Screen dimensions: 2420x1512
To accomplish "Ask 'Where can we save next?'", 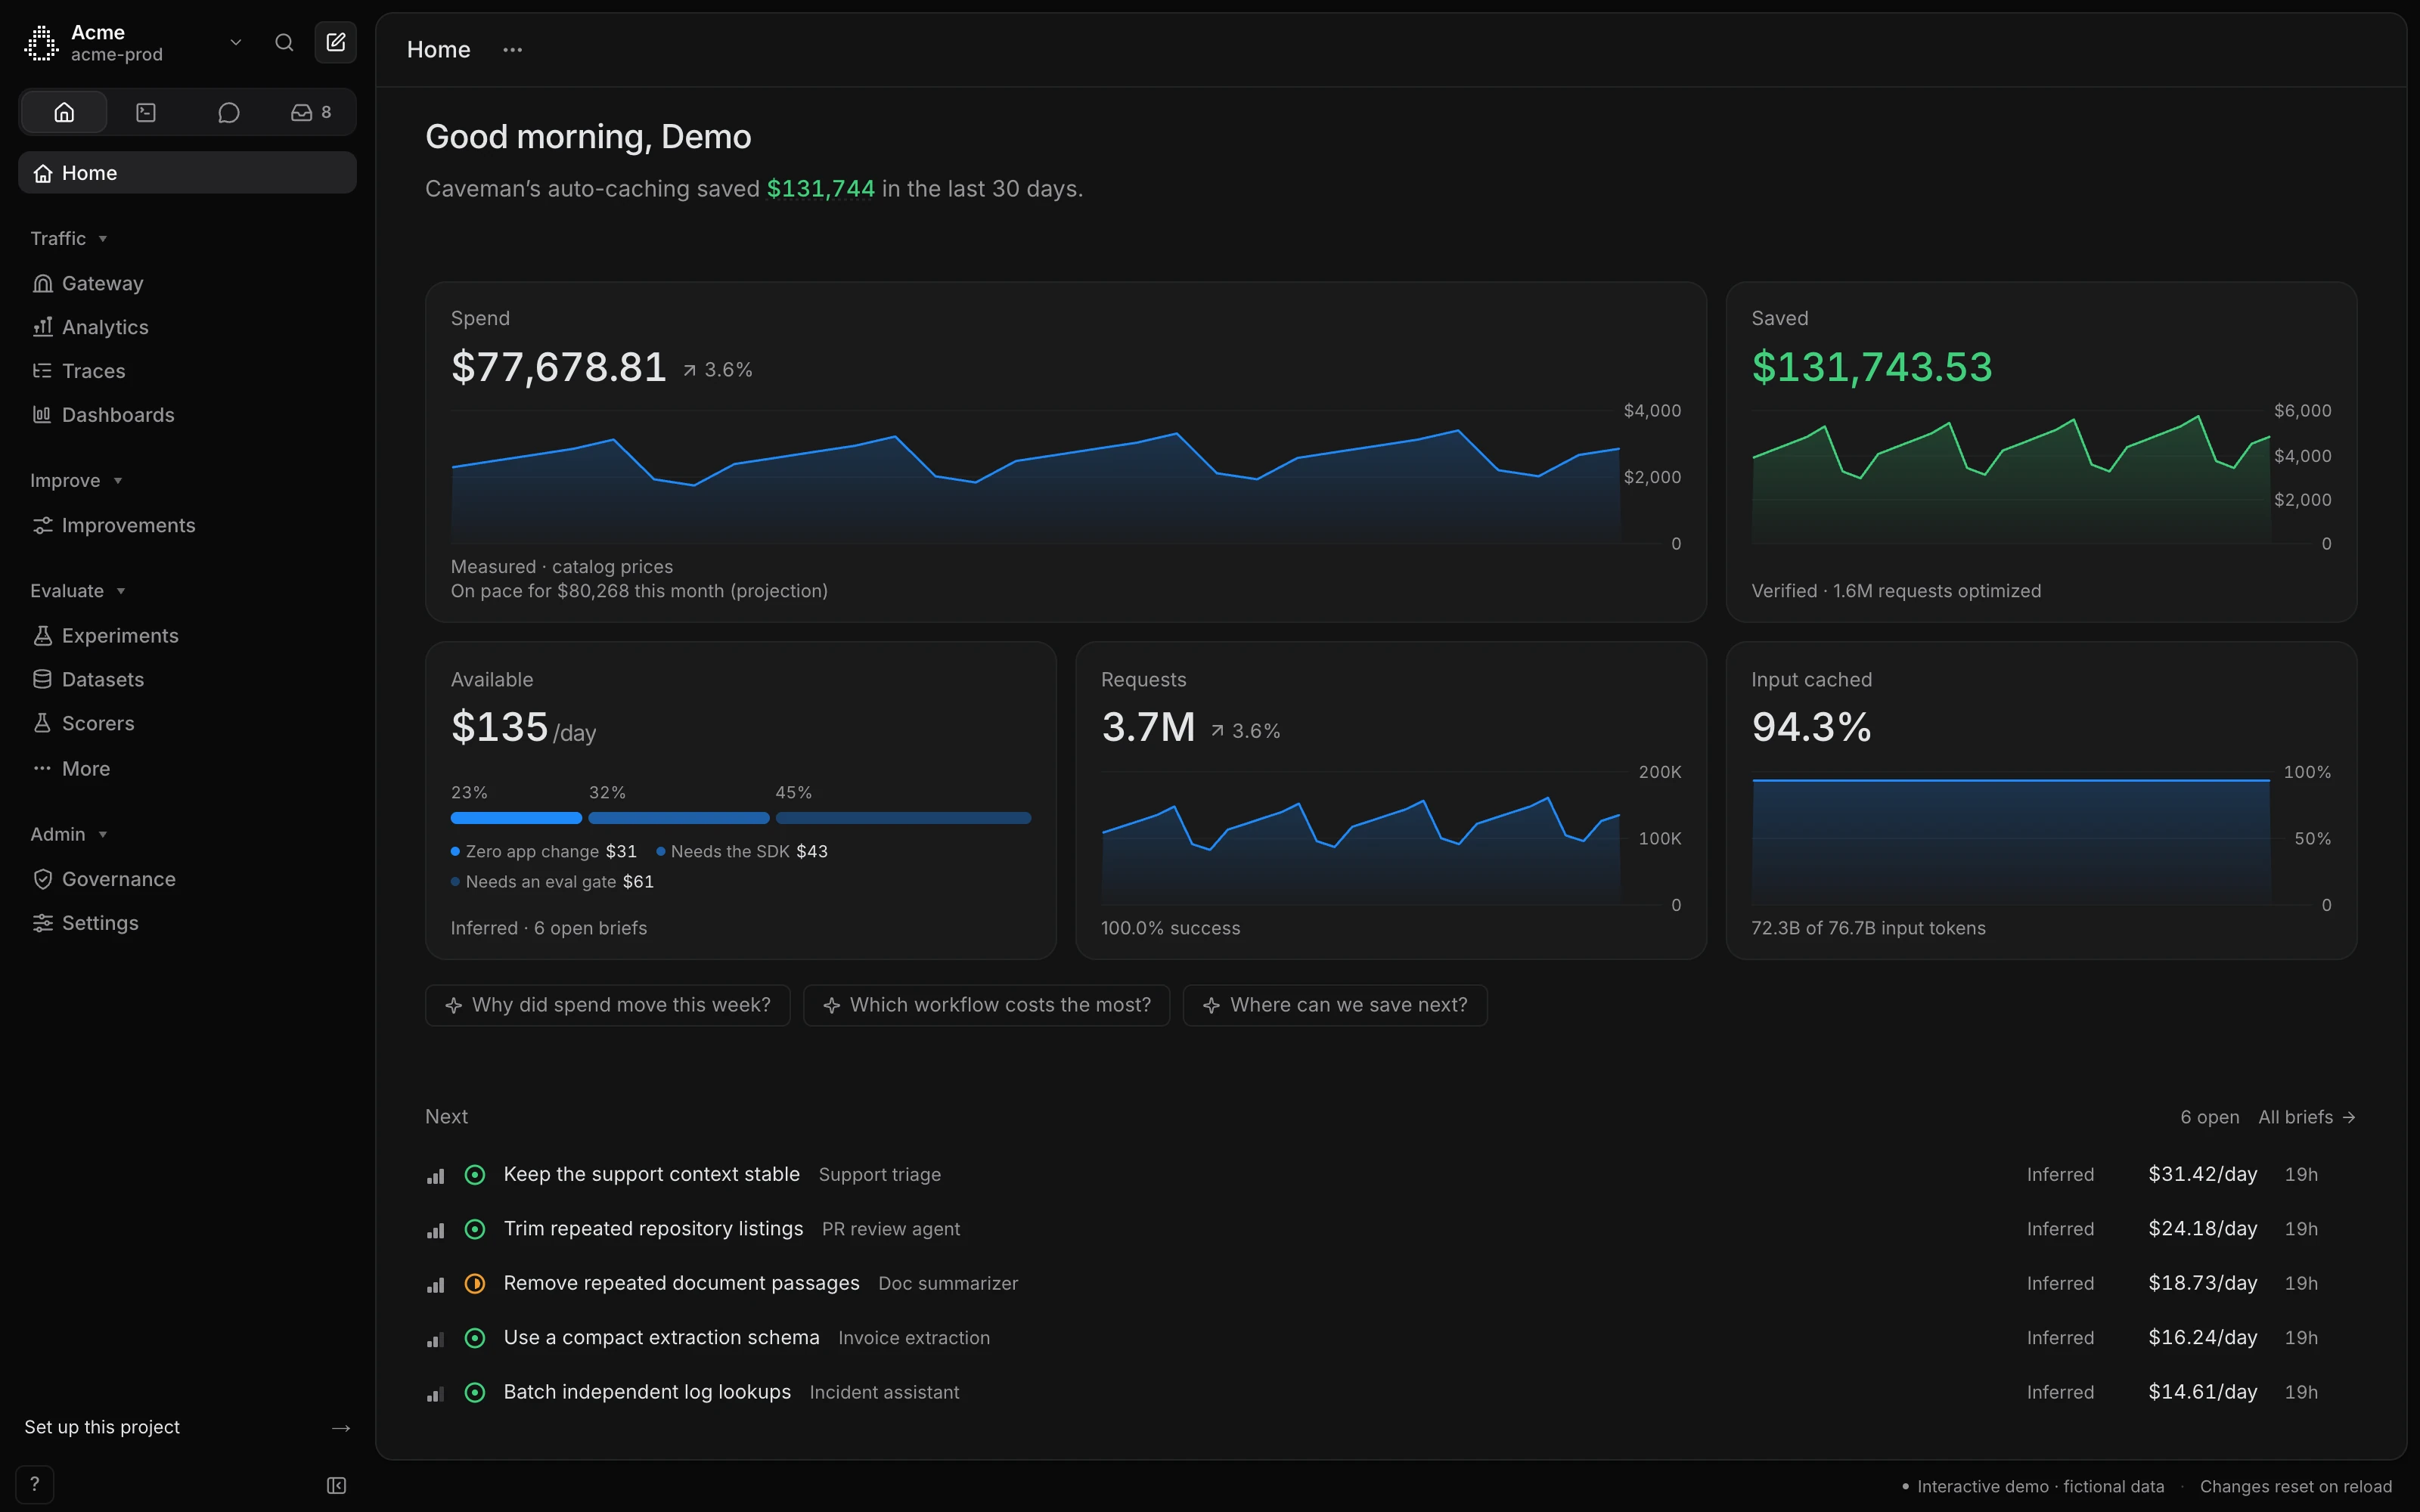I will coord(1335,1005).
